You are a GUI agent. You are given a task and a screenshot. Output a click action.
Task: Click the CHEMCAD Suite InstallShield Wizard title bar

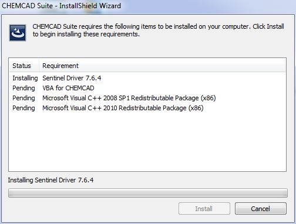148,6
